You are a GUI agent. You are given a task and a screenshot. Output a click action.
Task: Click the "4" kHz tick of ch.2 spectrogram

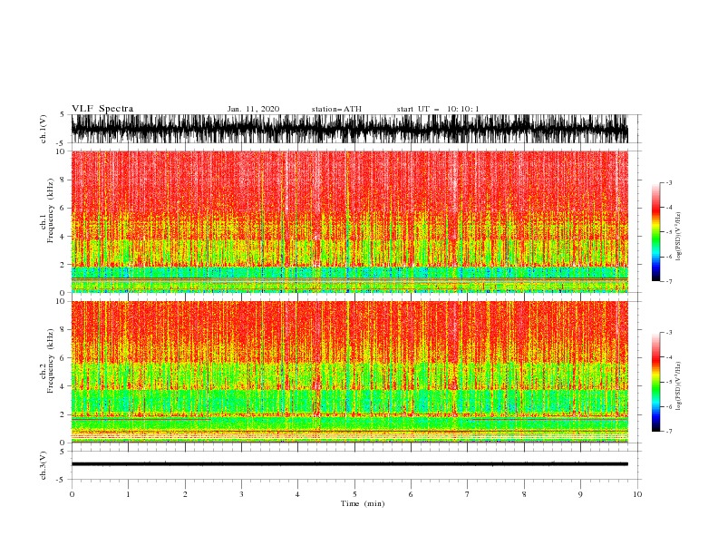pos(64,386)
